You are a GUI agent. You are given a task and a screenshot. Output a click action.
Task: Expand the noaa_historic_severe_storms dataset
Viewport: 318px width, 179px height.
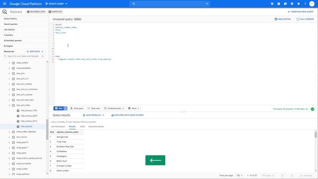[x=9, y=158]
